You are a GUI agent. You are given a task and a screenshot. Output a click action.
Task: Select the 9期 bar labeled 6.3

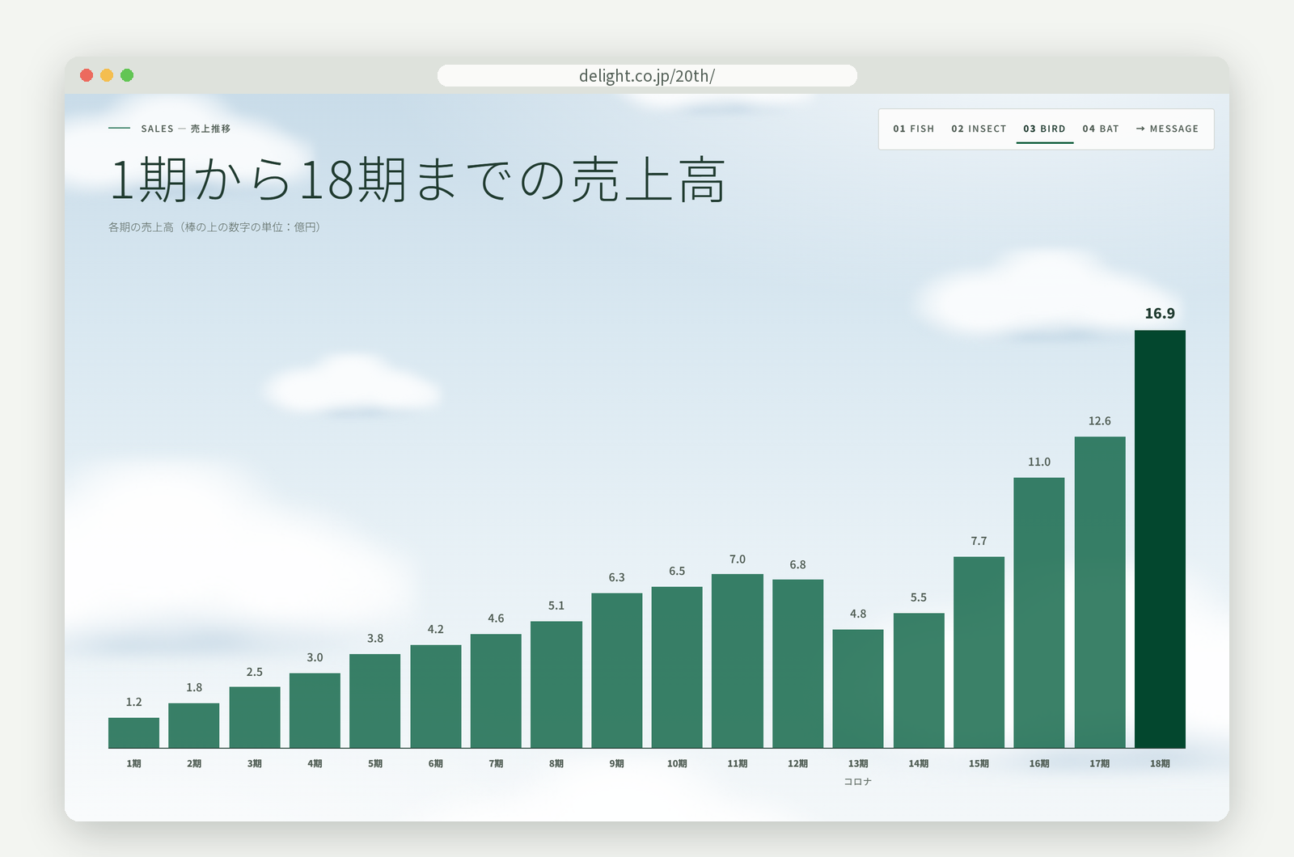point(616,671)
